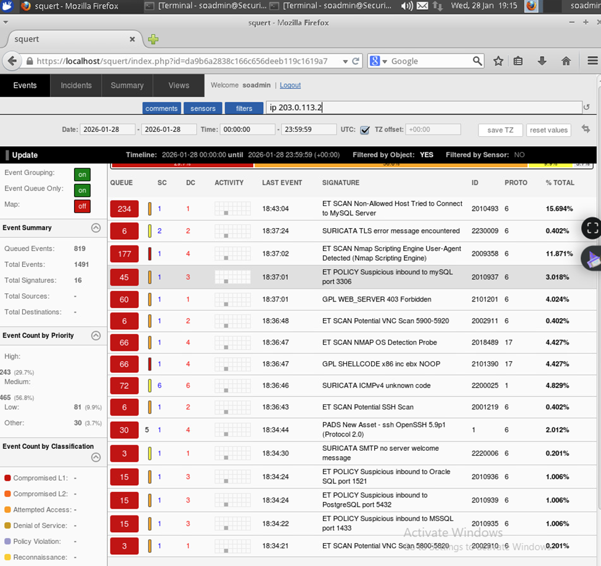Sort the table by LAST EVENT header
Viewport: 601px width, 566px height.
point(282,183)
